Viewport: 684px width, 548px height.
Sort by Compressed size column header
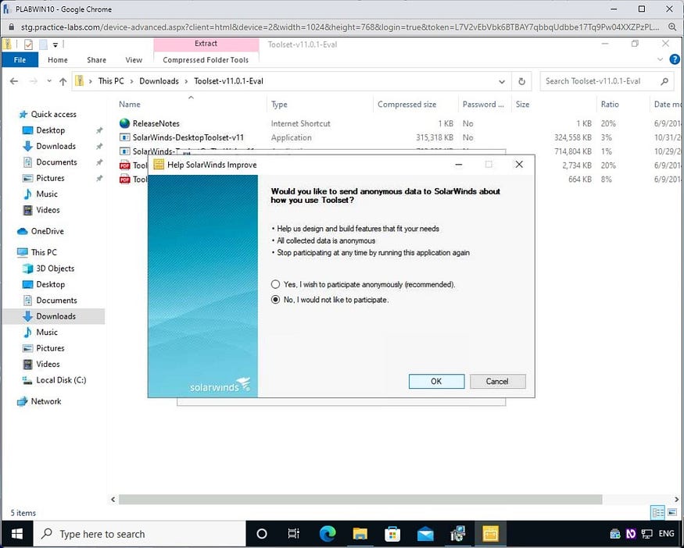[406, 104]
